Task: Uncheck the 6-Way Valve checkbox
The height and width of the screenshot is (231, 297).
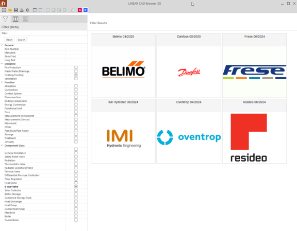Action: pos(76,187)
